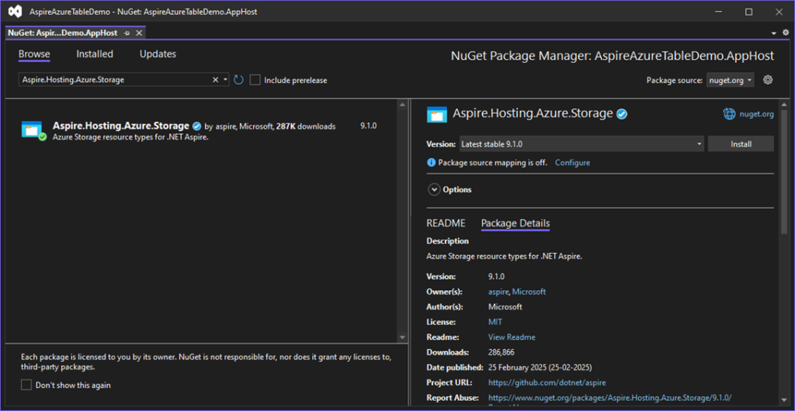Screen dimensions: 795x411
Task: Refresh the package search results
Action: point(239,79)
